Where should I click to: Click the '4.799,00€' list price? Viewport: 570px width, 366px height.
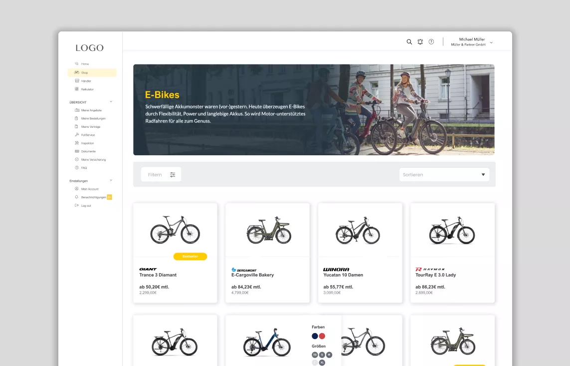click(x=240, y=293)
